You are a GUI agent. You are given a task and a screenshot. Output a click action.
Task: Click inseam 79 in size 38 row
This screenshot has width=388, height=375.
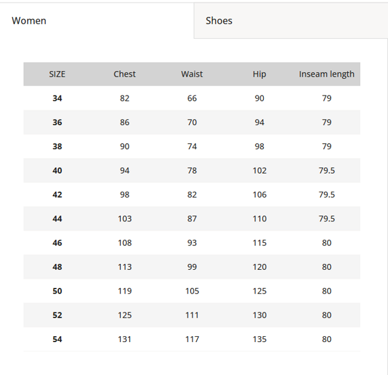coord(327,147)
